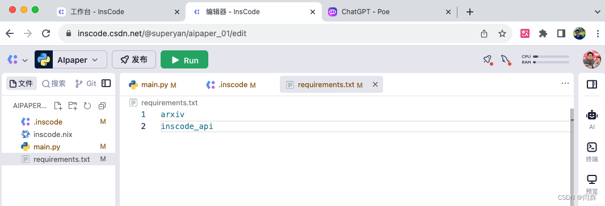The height and width of the screenshot is (206, 605).
Task: Close the 工作台 - InsCode browser tab
Action: tap(177, 12)
